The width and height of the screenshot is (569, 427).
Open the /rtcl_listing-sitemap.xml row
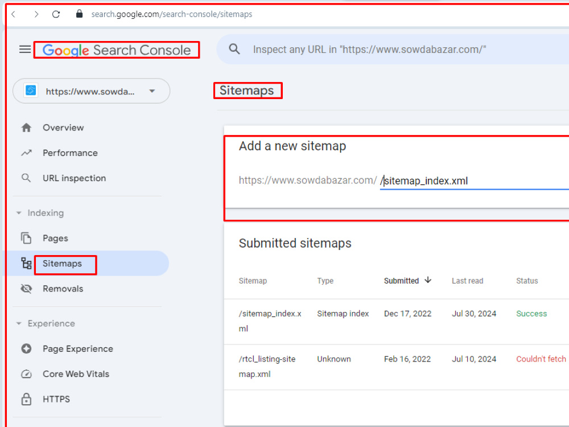(396, 367)
